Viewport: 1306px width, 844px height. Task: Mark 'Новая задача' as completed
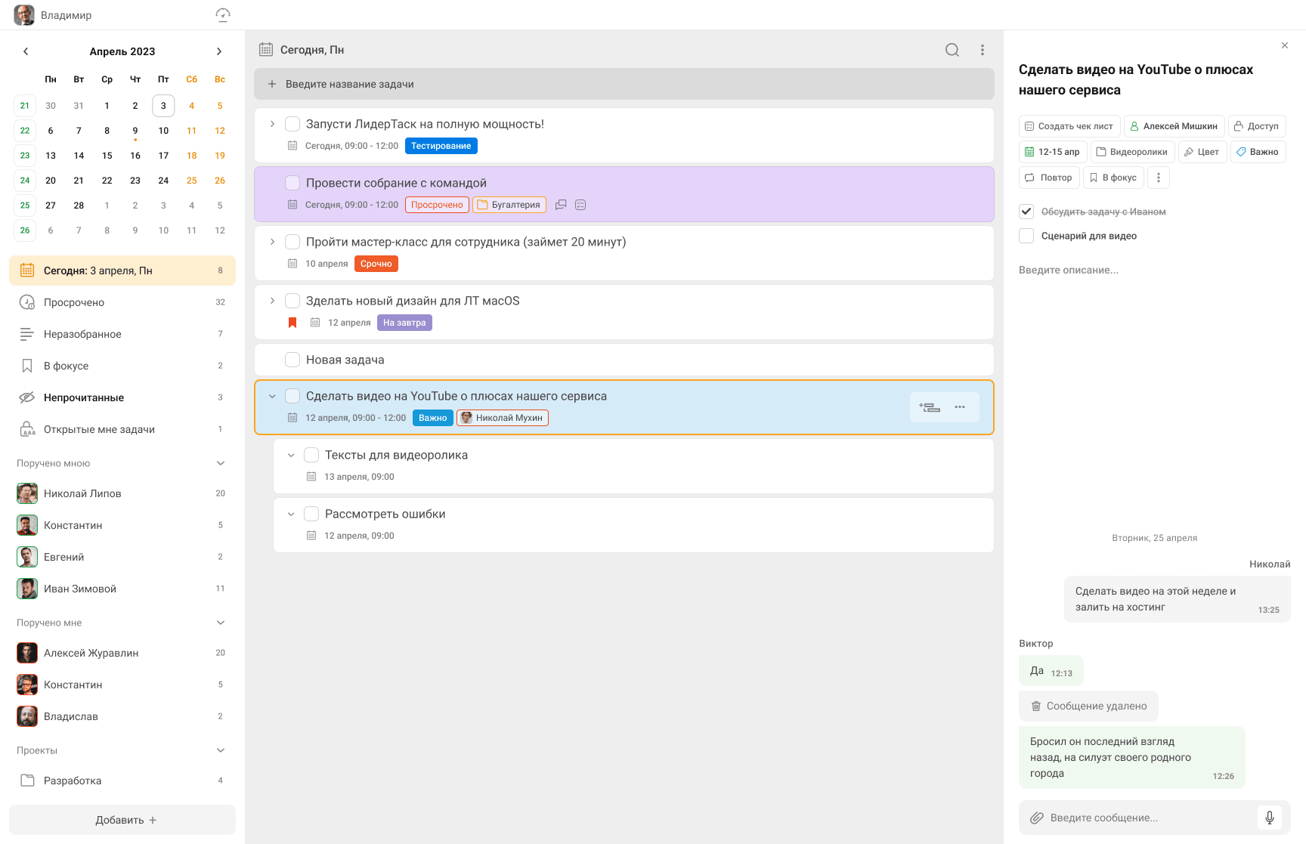(292, 360)
